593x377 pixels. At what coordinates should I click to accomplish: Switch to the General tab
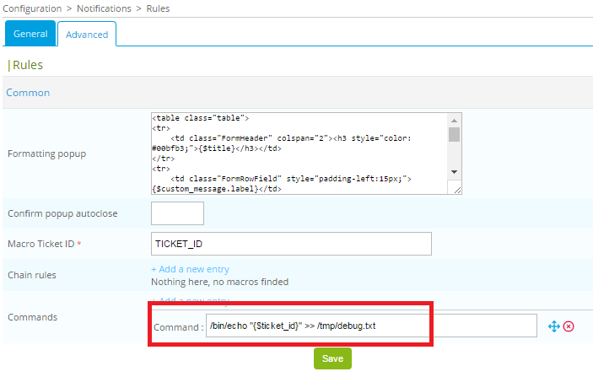click(30, 34)
